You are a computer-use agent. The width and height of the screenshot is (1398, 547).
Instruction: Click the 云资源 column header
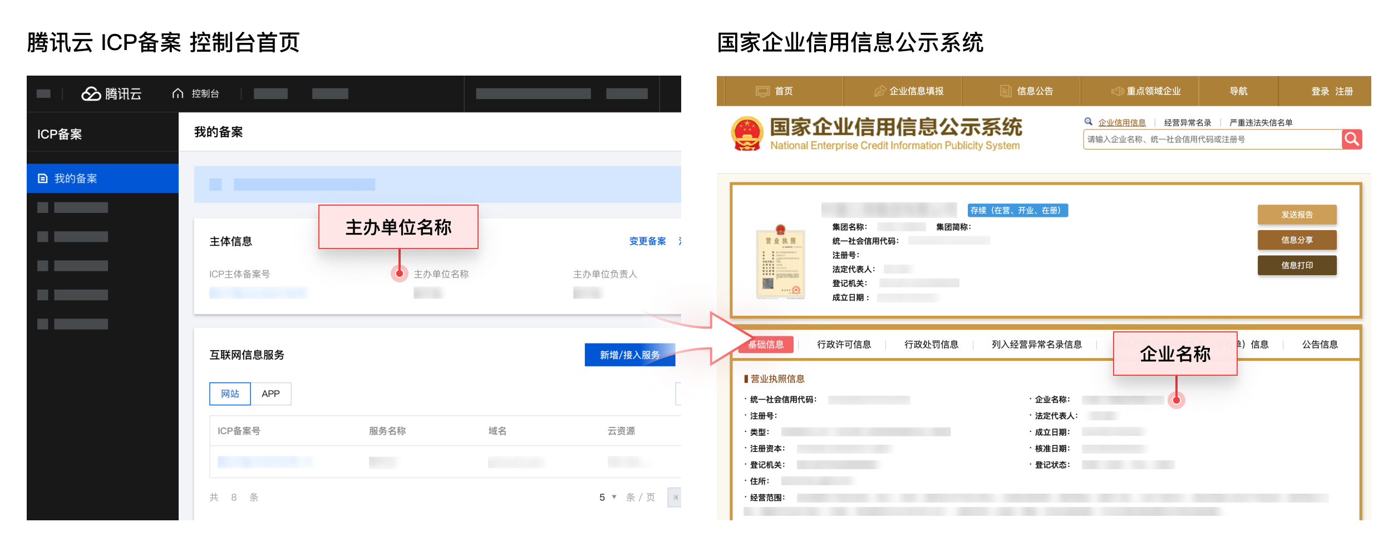[621, 431]
